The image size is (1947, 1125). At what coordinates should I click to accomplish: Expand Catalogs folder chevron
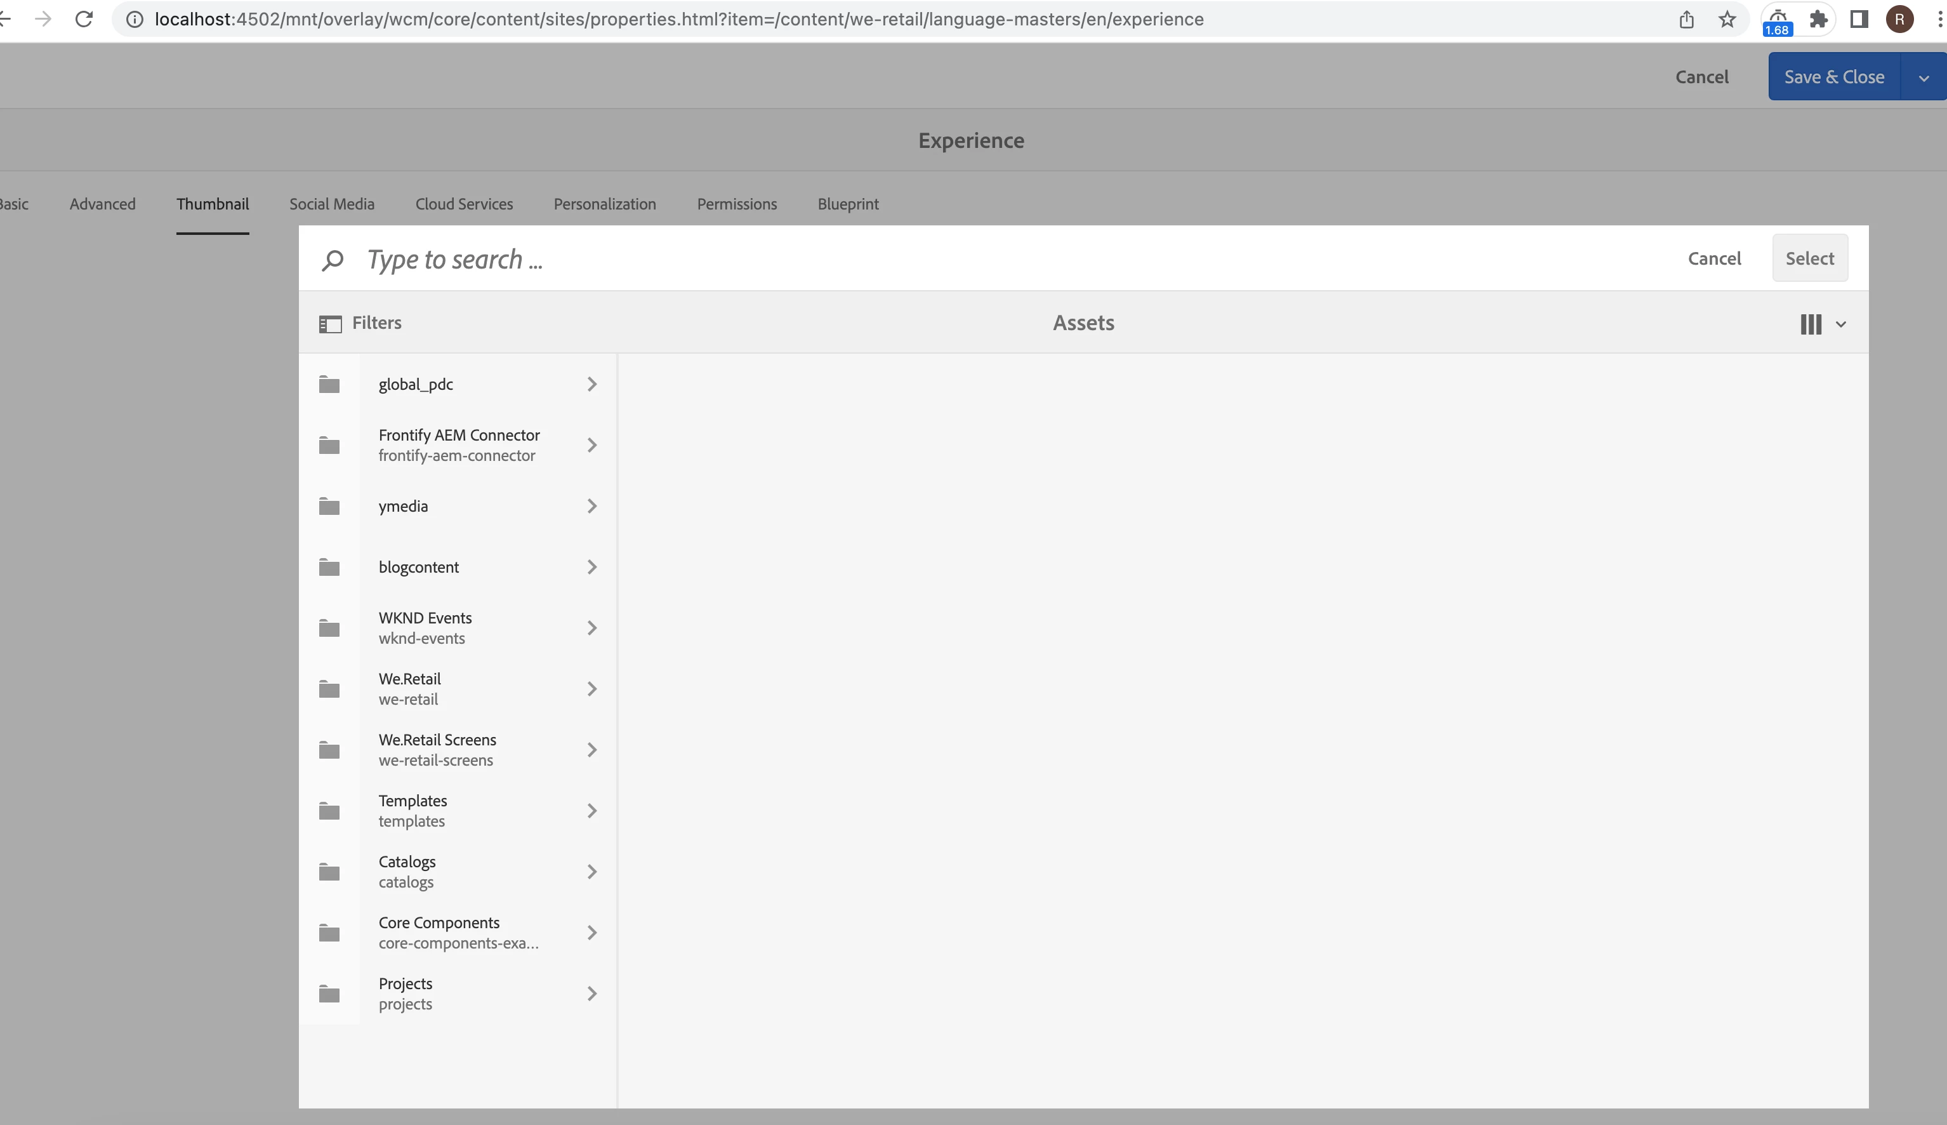(x=591, y=872)
